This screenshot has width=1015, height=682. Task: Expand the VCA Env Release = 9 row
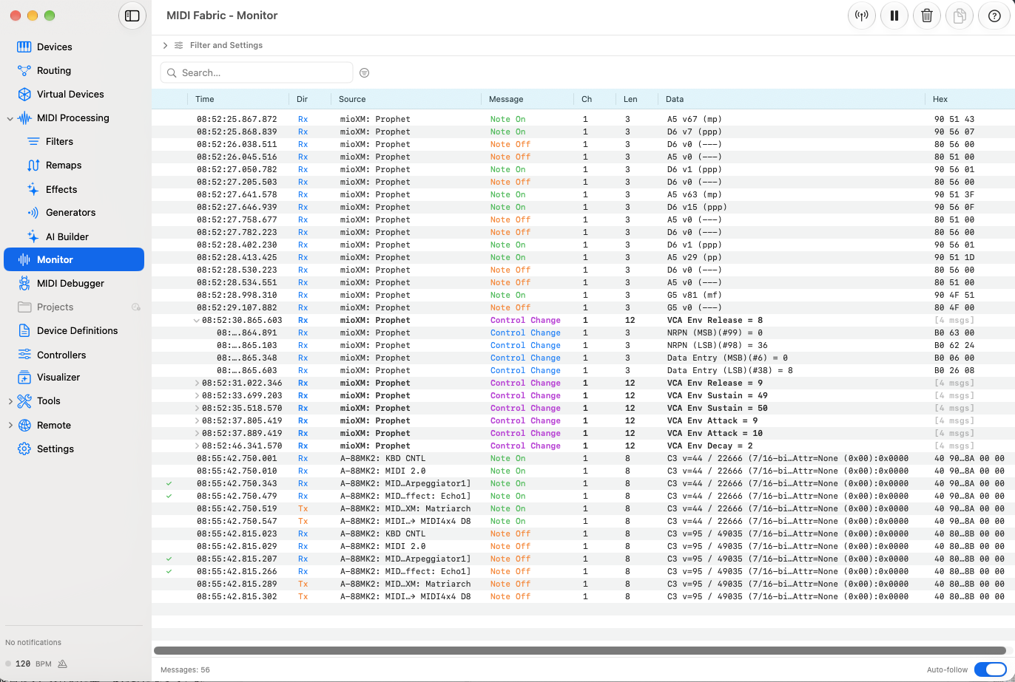197,383
